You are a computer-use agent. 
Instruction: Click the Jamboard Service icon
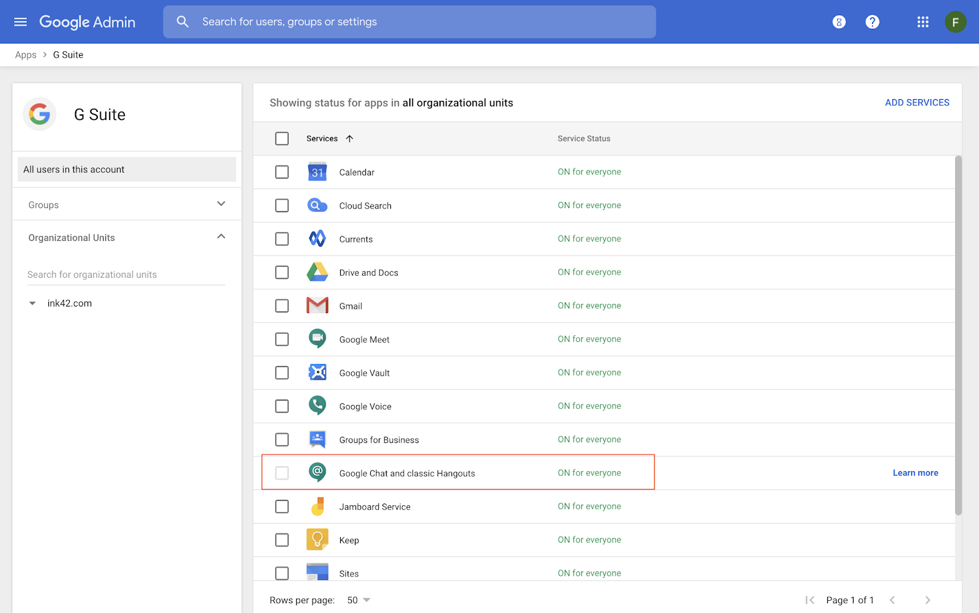coord(317,506)
